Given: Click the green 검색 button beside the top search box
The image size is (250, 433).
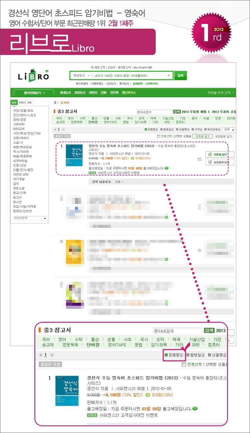Looking at the screenshot, I should click(x=181, y=76).
